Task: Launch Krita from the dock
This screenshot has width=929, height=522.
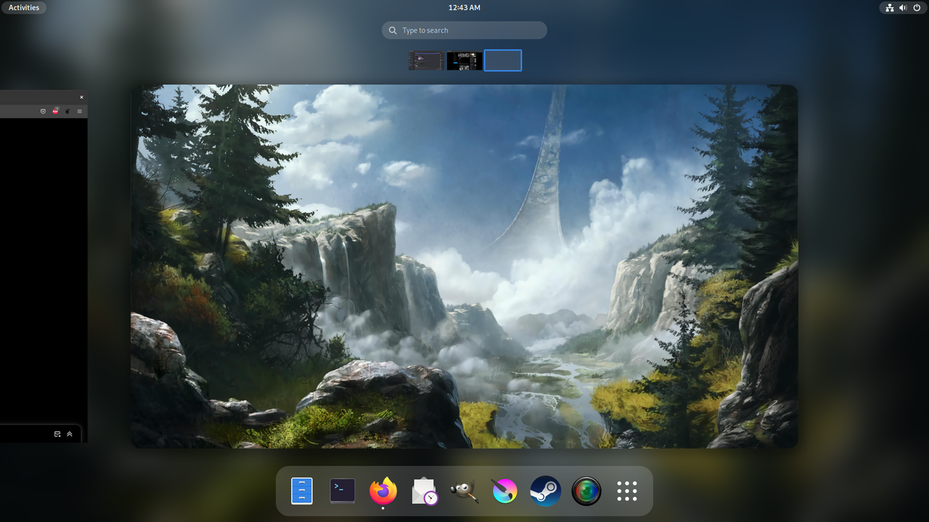Action: 505,491
